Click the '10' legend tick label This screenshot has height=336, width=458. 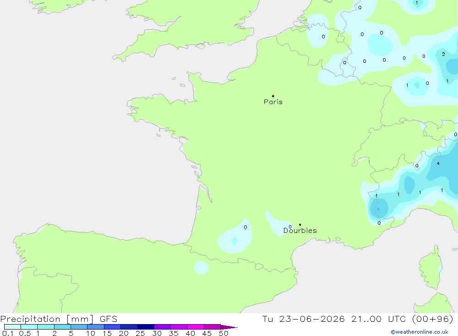91,333
